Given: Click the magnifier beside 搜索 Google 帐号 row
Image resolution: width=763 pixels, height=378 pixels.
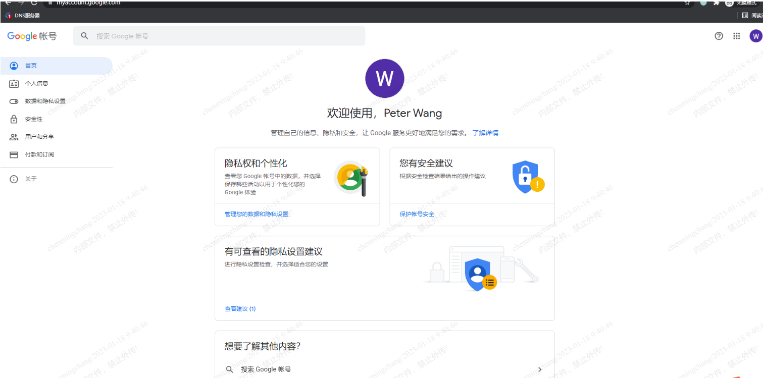Looking at the screenshot, I should pyautogui.click(x=230, y=369).
